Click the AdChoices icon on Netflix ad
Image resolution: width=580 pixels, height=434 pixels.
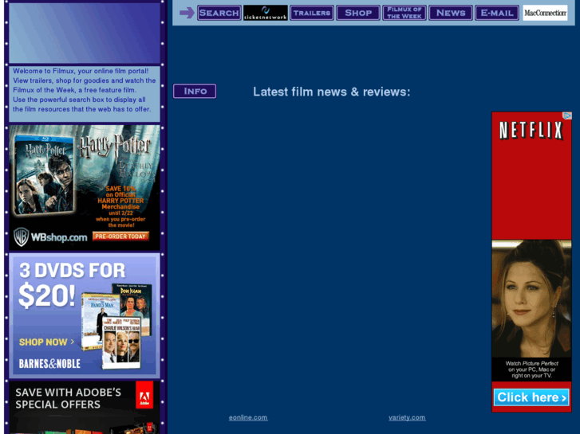click(x=567, y=115)
